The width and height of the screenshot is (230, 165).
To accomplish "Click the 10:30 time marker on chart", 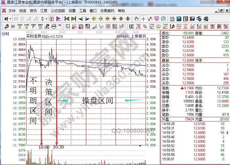I will point(59,147).
